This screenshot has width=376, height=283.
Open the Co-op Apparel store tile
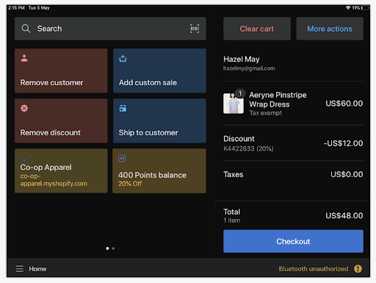point(61,171)
